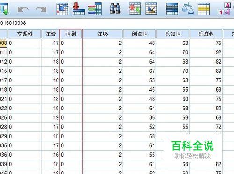
Task: Click the cell editor field showing 016010008
Action: (x=117, y=23)
